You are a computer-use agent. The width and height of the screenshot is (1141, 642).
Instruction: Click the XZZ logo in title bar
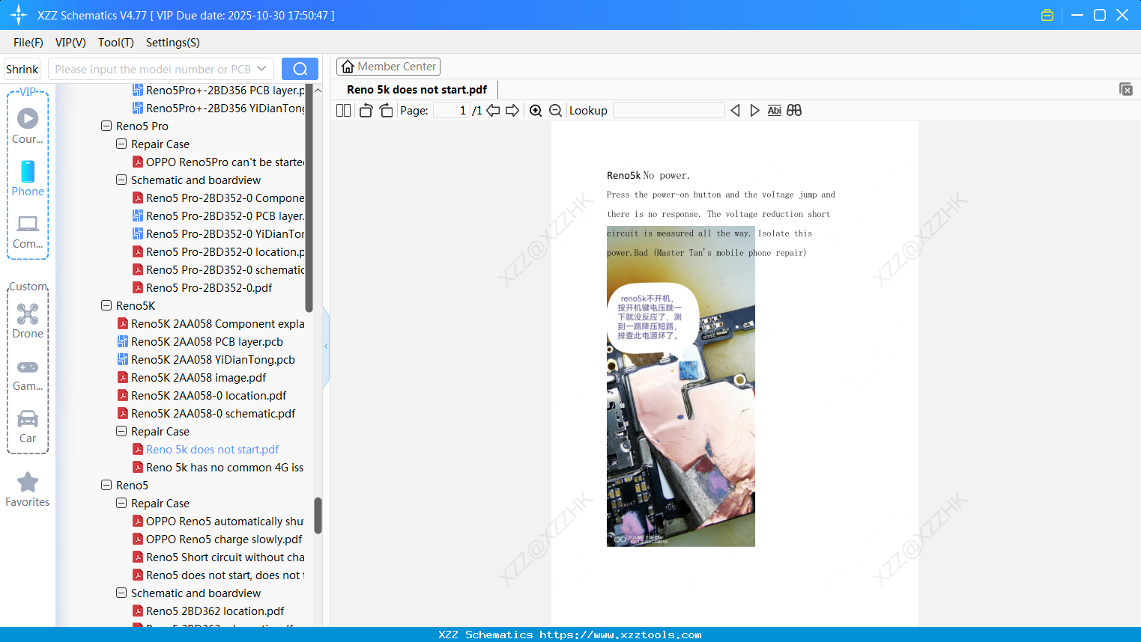pos(19,15)
